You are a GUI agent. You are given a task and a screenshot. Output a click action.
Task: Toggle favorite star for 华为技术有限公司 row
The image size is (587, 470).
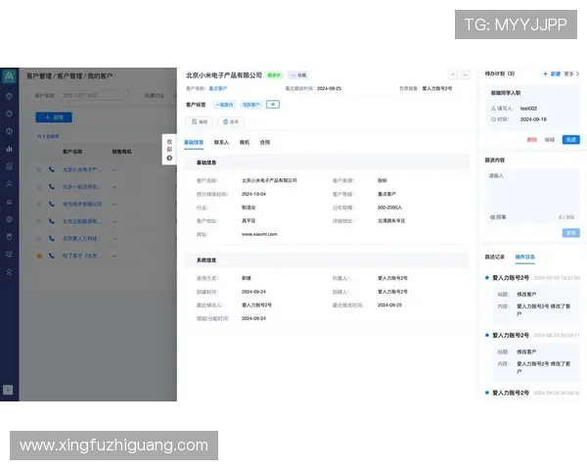[39, 204]
